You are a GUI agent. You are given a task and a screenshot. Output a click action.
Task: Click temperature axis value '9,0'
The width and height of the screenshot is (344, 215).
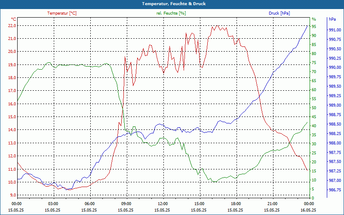point(13,195)
